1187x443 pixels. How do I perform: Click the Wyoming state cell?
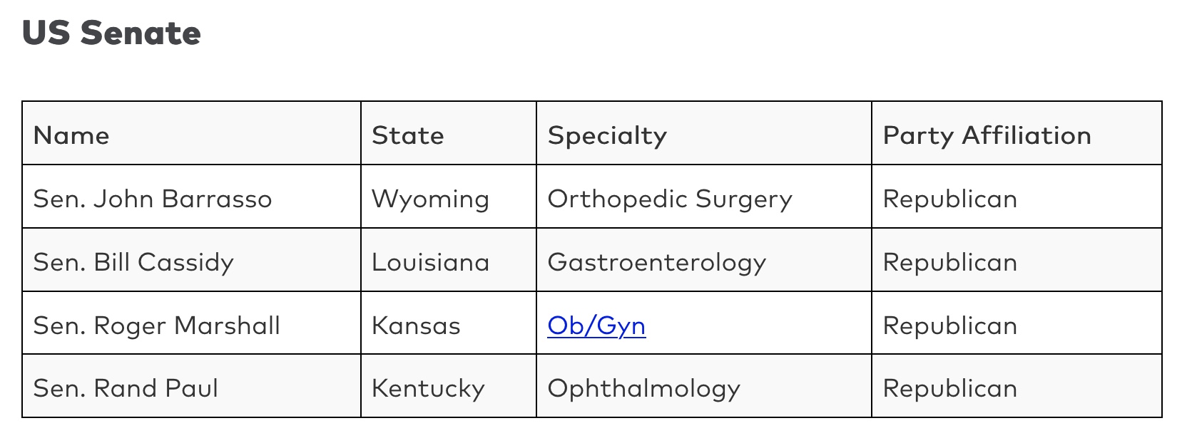click(x=430, y=199)
